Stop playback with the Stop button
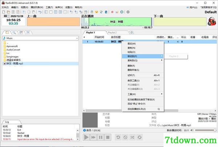 (x=108, y=137)
